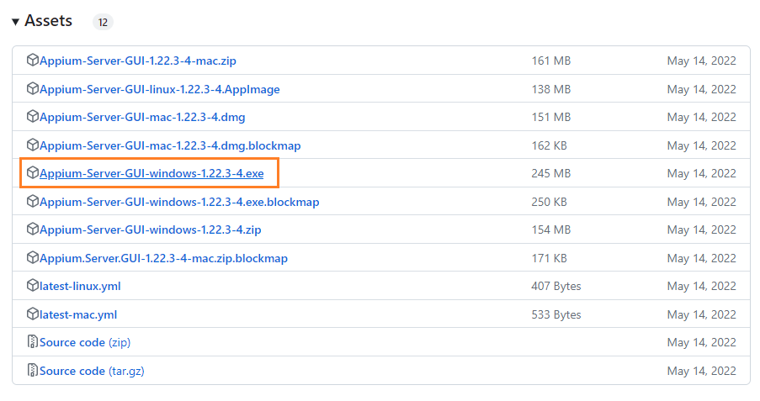Click the 250 KB size text

(x=549, y=202)
